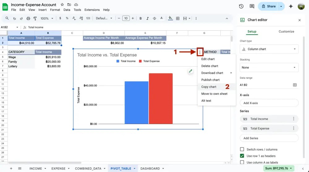
Task: Click the Share button
Action: 268,6
